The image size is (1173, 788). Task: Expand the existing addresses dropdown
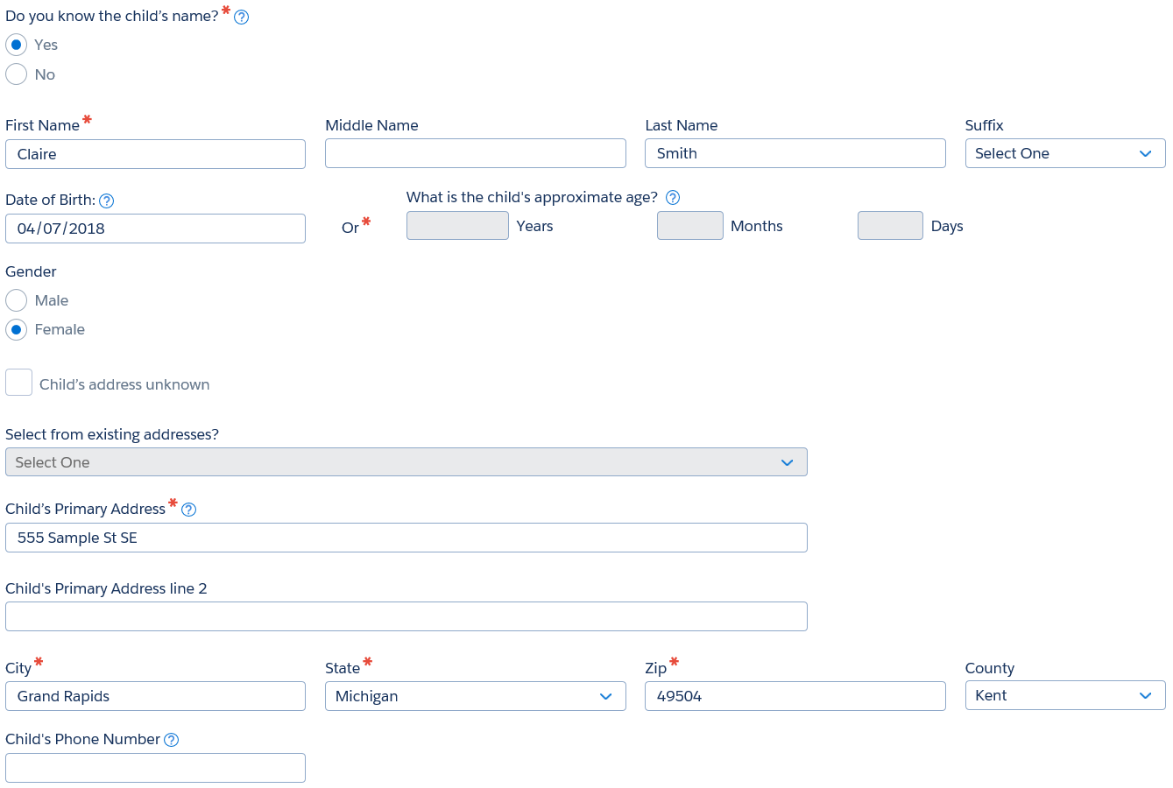tap(406, 462)
